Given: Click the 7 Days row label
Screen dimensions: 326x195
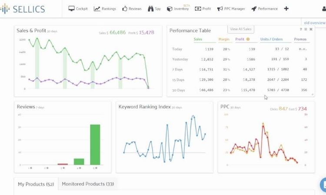Looking at the screenshot, I should click(x=177, y=69).
